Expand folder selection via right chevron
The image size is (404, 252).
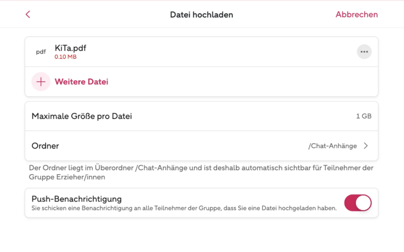coord(366,146)
